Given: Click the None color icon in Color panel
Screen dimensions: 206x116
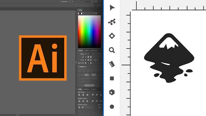Looking at the screenshot, I should point(79,13).
